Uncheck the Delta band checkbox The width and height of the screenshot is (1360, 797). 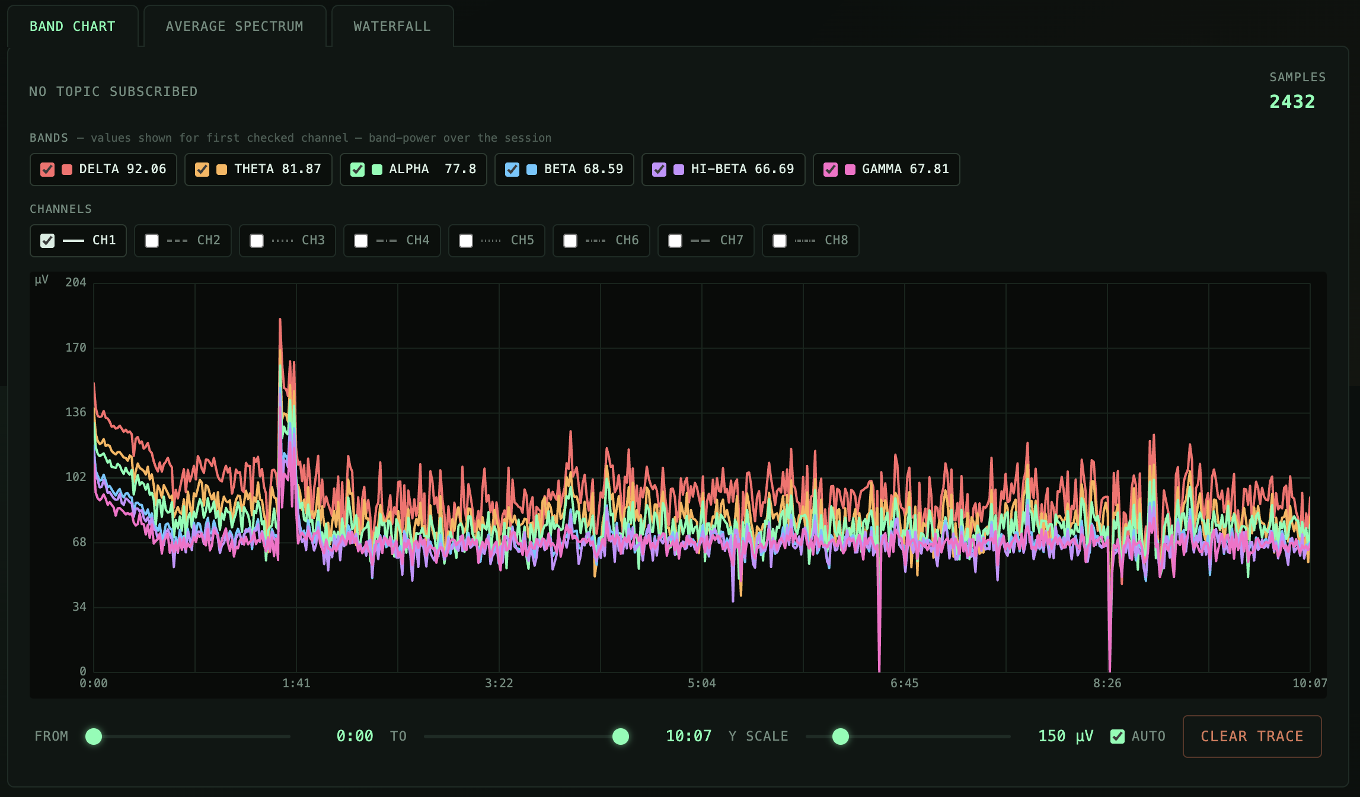[x=47, y=170]
